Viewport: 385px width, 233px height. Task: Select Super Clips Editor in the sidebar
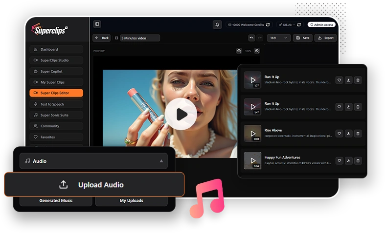(56, 93)
